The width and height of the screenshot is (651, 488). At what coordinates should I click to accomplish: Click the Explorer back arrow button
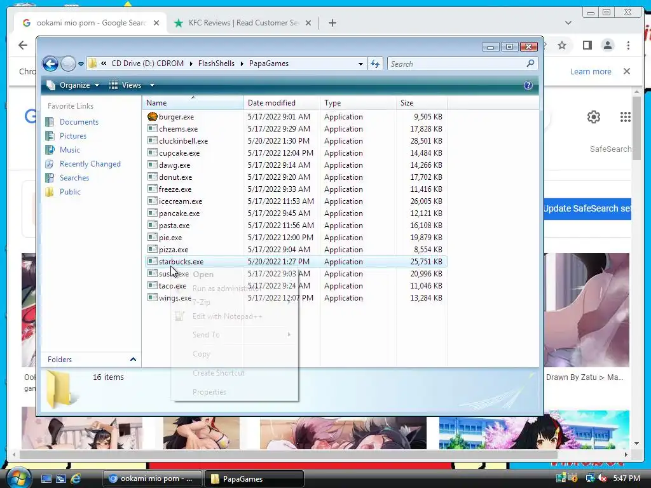tap(50, 64)
